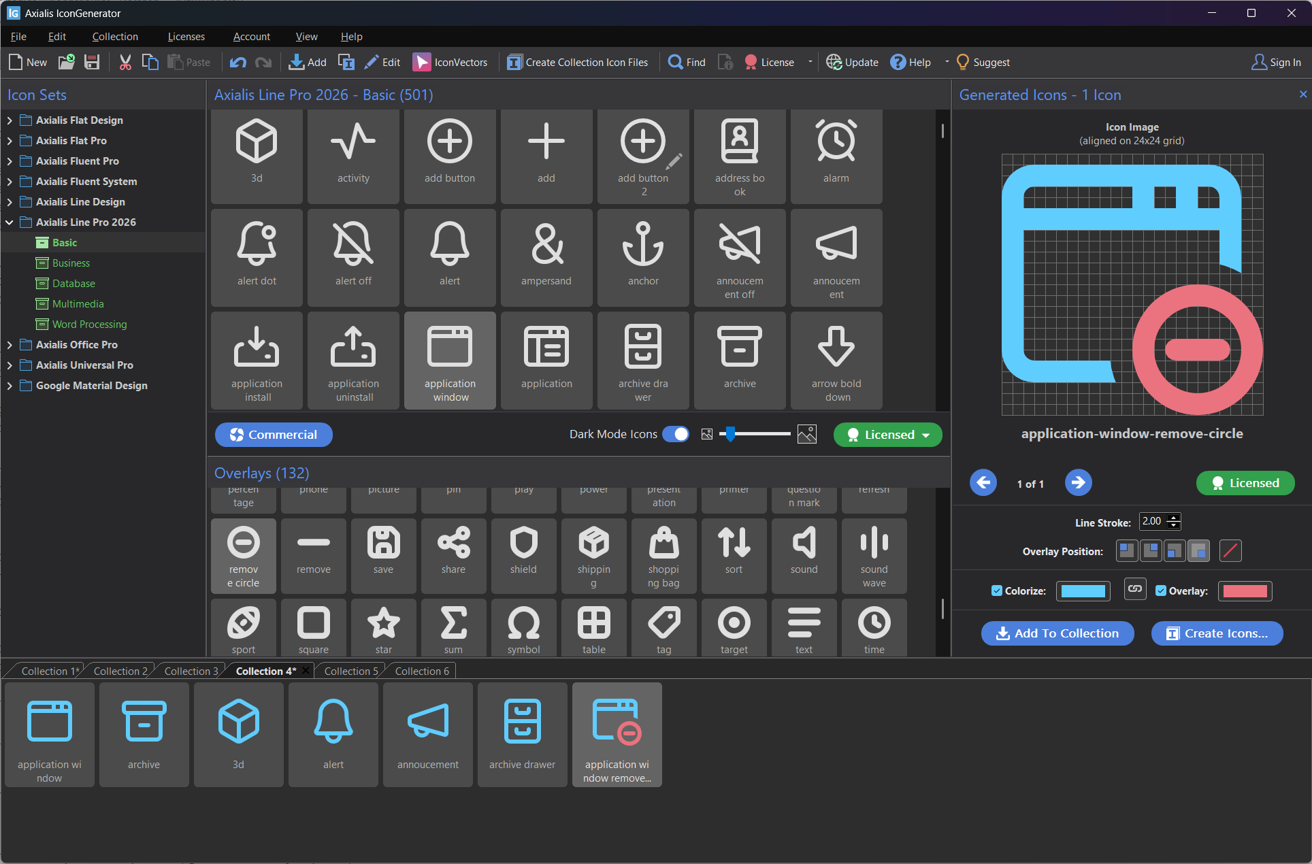
Task: Switch to the Collection 2 tab
Action: pos(120,670)
